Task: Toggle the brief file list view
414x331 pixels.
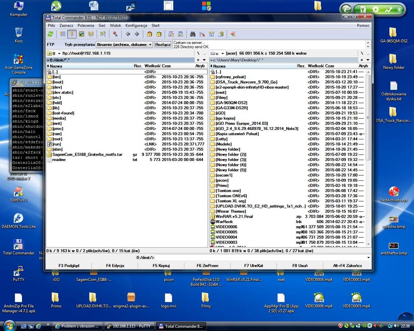Action: pos(63,34)
